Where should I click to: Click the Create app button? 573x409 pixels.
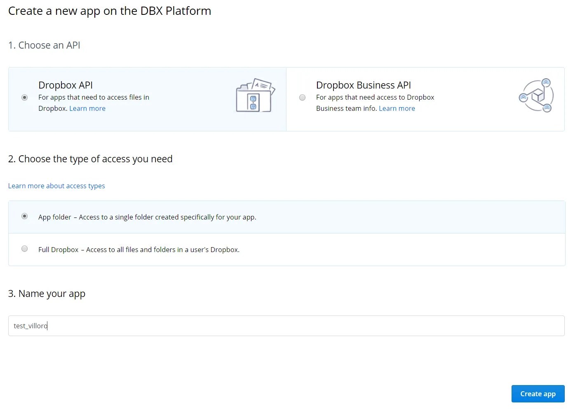[538, 393]
